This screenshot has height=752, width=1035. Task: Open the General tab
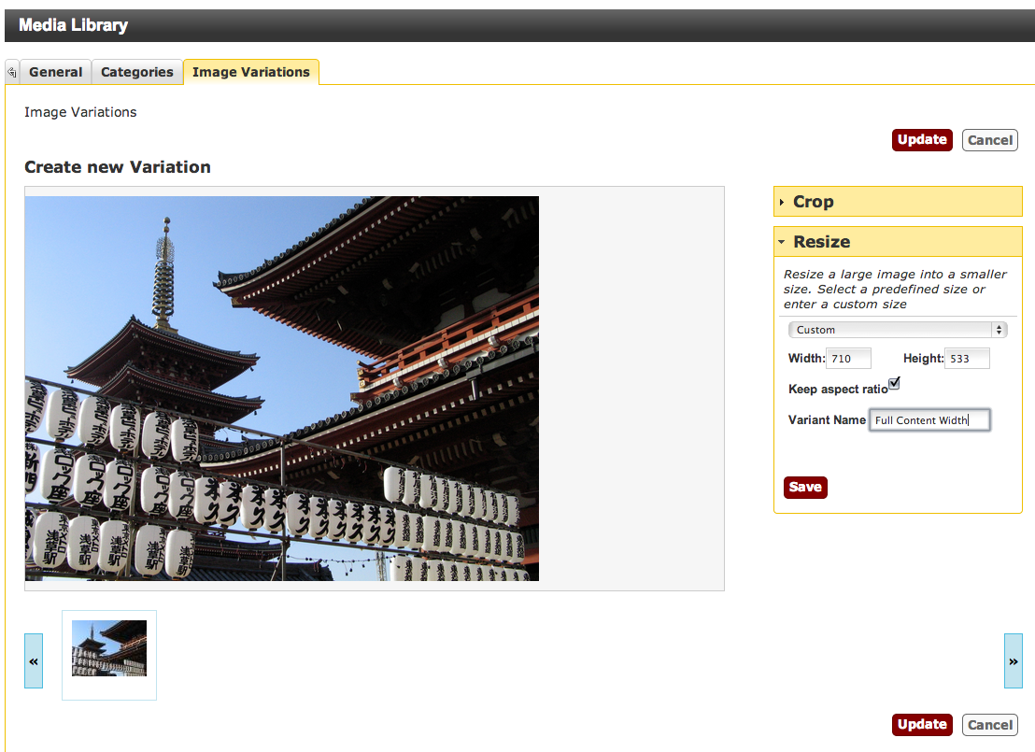coord(55,72)
